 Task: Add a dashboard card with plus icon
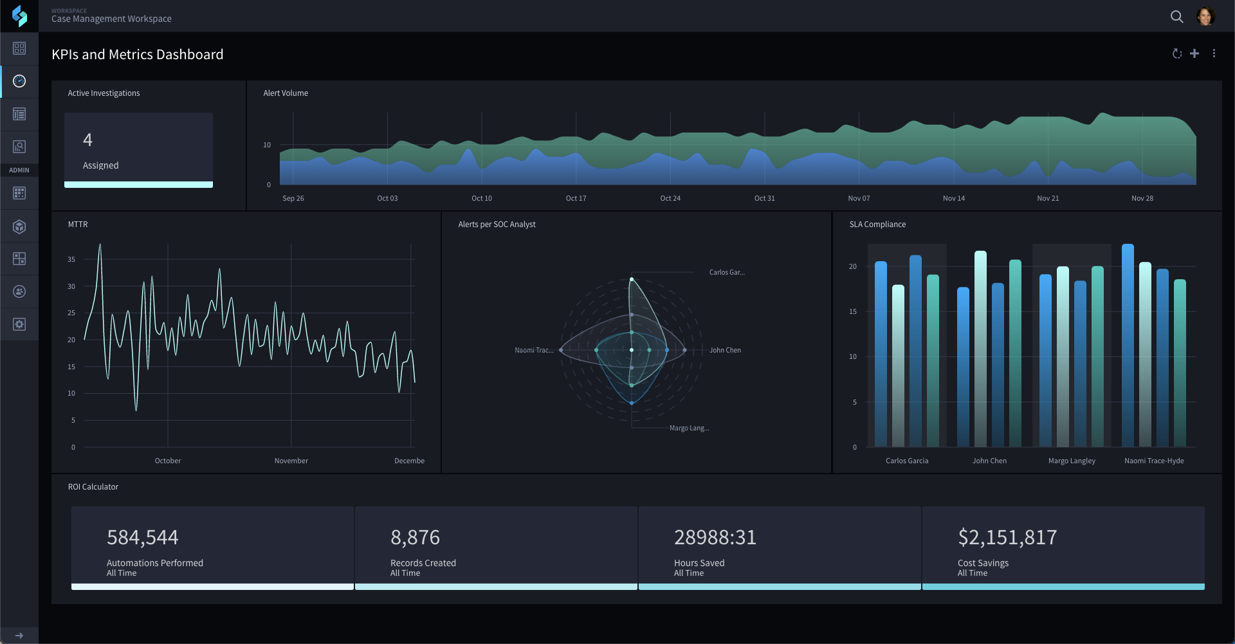click(x=1194, y=53)
